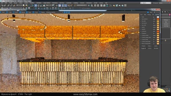171x96 pixels.
Task: Open the Modifiers menu
Action: click(32, 3)
